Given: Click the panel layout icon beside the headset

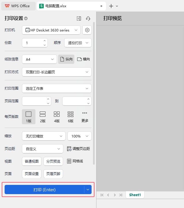Looking at the screenshot, I should click(79, 18).
